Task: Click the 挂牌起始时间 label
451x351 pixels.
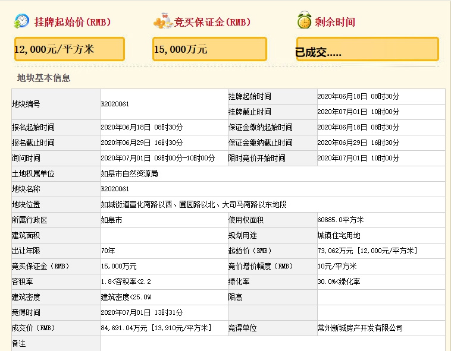Action: click(x=250, y=96)
